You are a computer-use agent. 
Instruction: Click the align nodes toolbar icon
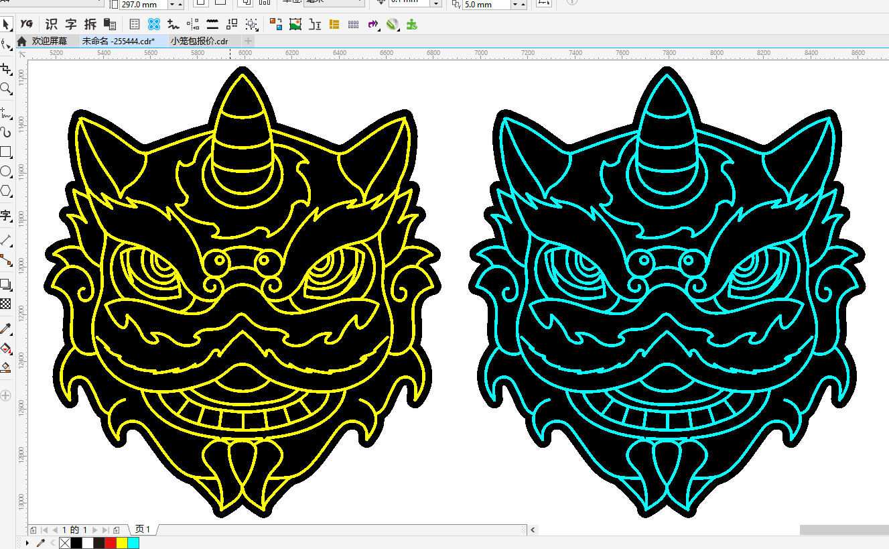[193, 24]
